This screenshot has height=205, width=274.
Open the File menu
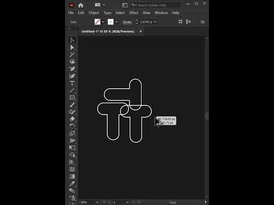[x=71, y=13]
